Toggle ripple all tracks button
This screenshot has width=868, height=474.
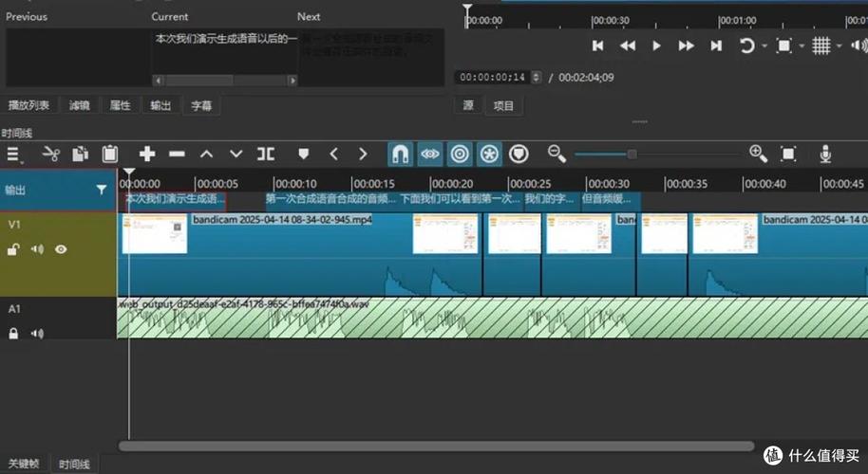point(489,155)
